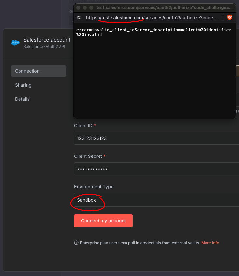Click the popup address bar URL
This screenshot has width=239, height=276.
(x=152, y=18)
